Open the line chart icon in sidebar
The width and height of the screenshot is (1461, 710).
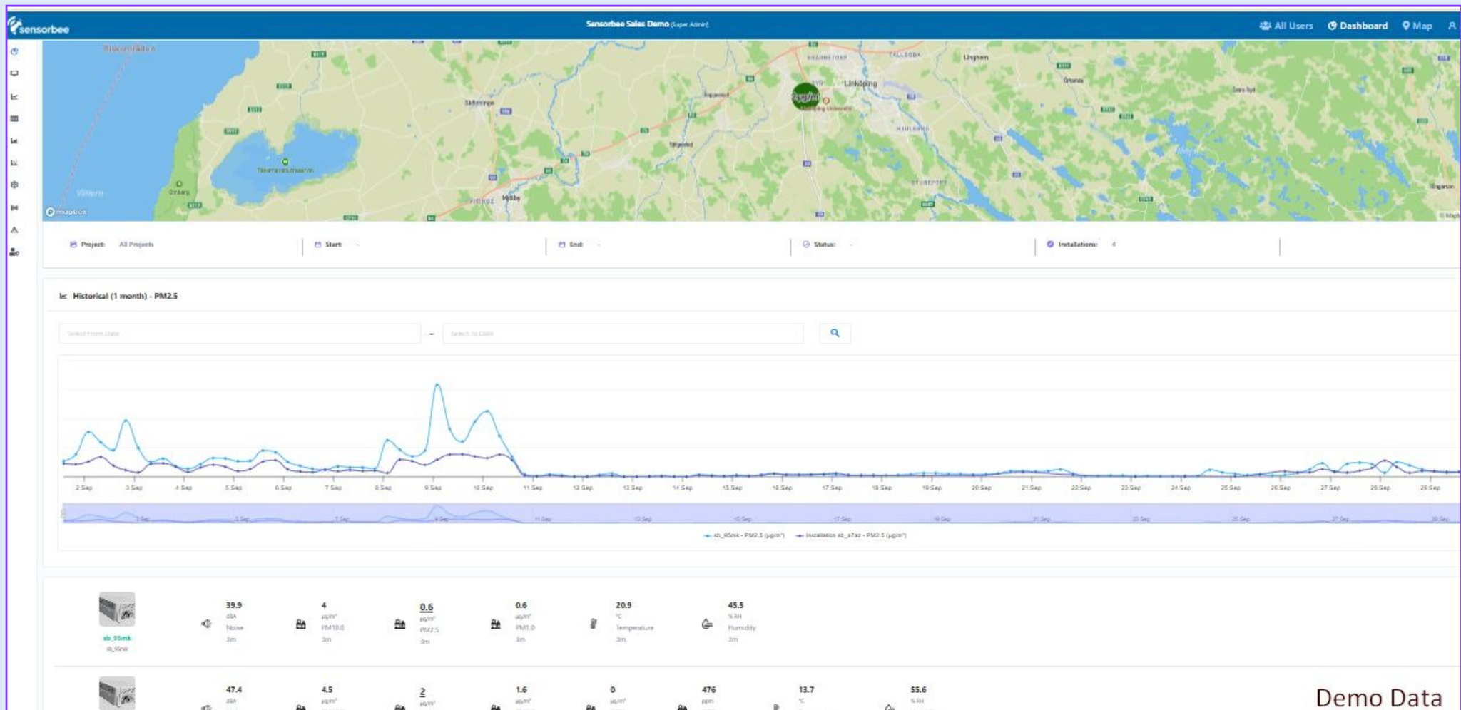pos(14,96)
